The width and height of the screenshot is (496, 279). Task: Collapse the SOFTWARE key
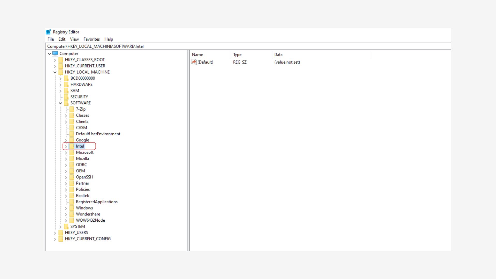click(x=60, y=103)
